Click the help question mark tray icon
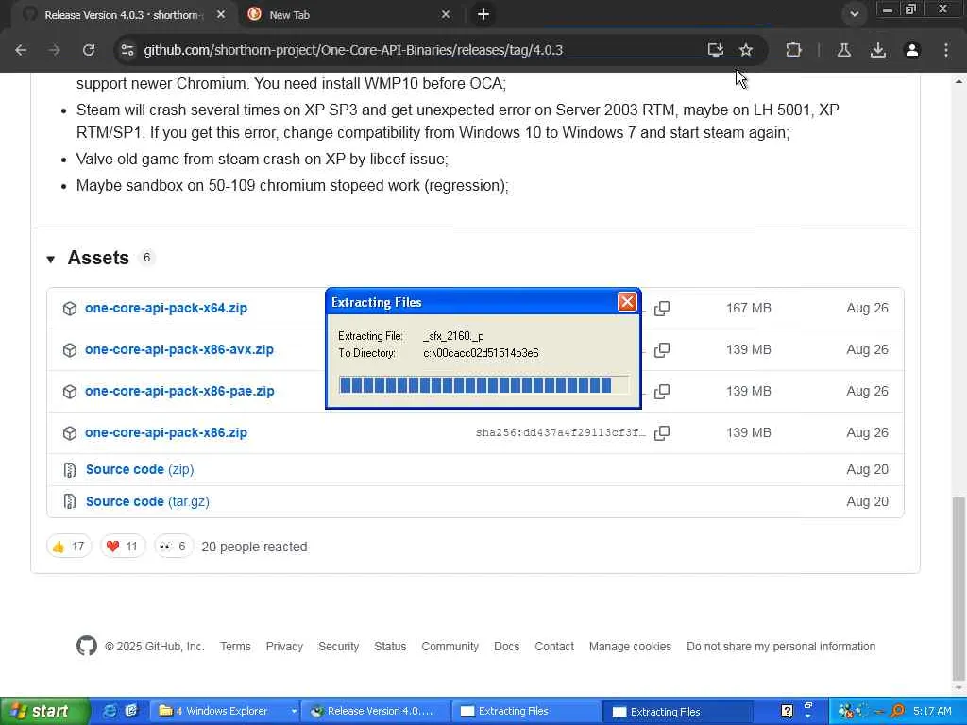Image resolution: width=967 pixels, height=725 pixels. click(x=787, y=711)
